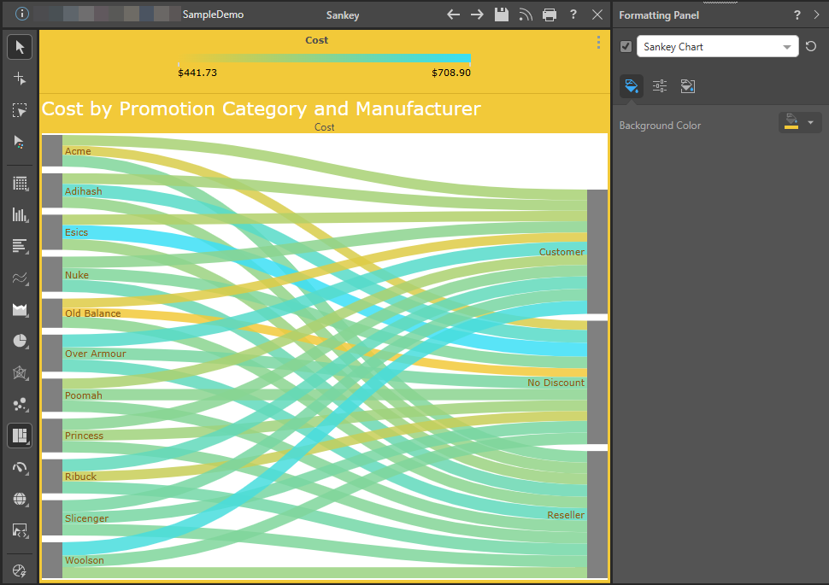
Task: Collapse the Formatting Panel with the chevron
Action: 817,15
